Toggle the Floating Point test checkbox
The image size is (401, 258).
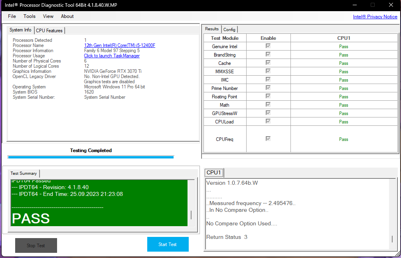(x=268, y=96)
